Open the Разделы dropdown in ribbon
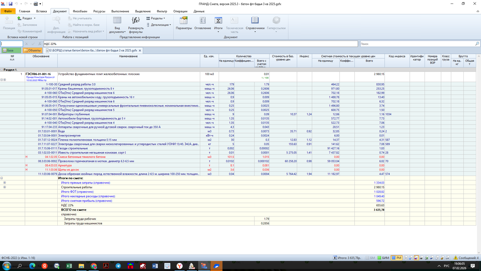 pos(155,18)
